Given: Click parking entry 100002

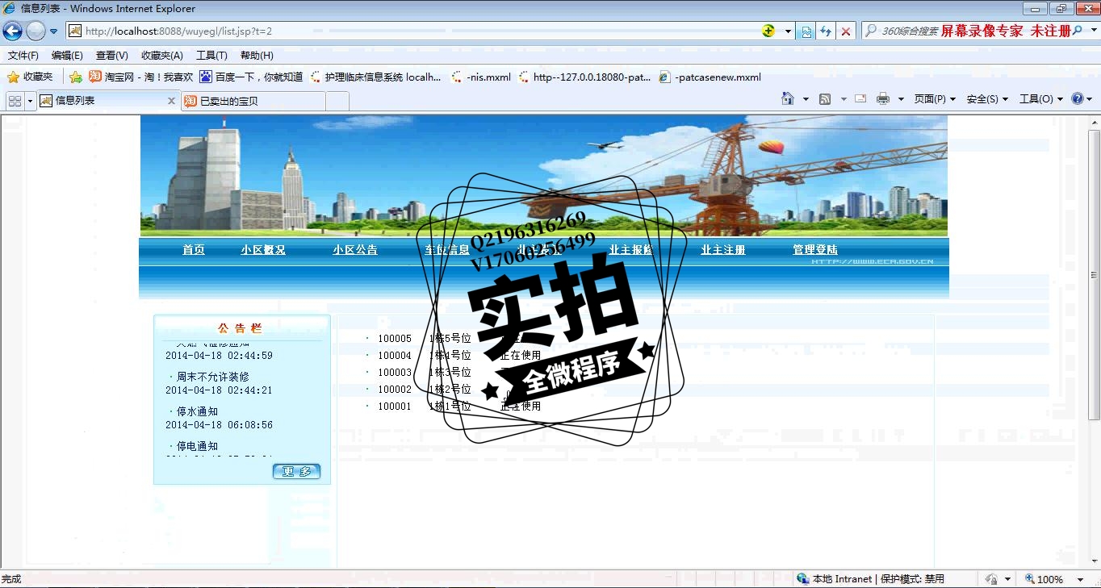Looking at the screenshot, I should [395, 390].
